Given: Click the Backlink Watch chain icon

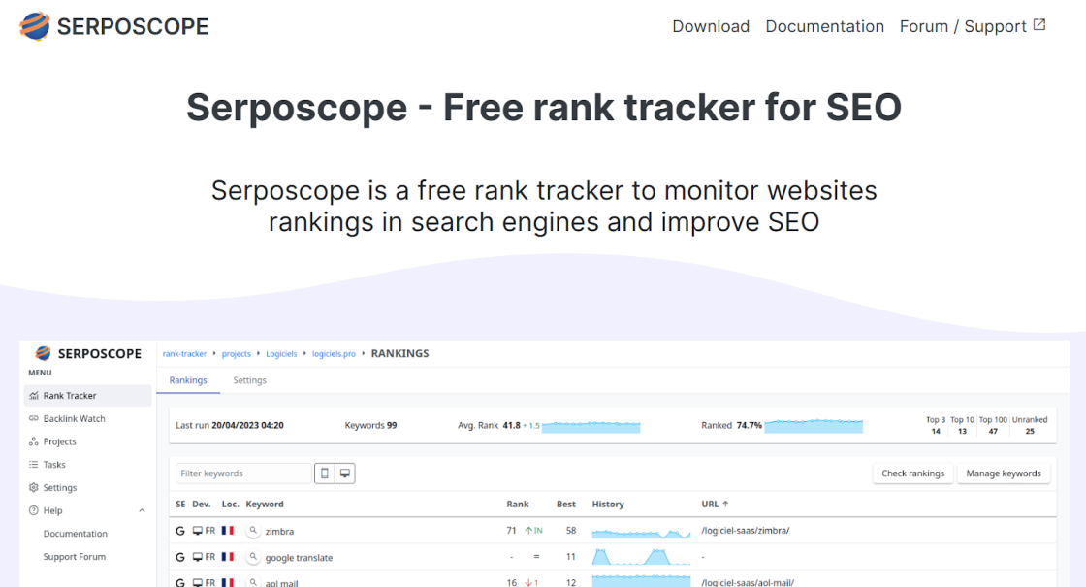Looking at the screenshot, I should [x=34, y=419].
